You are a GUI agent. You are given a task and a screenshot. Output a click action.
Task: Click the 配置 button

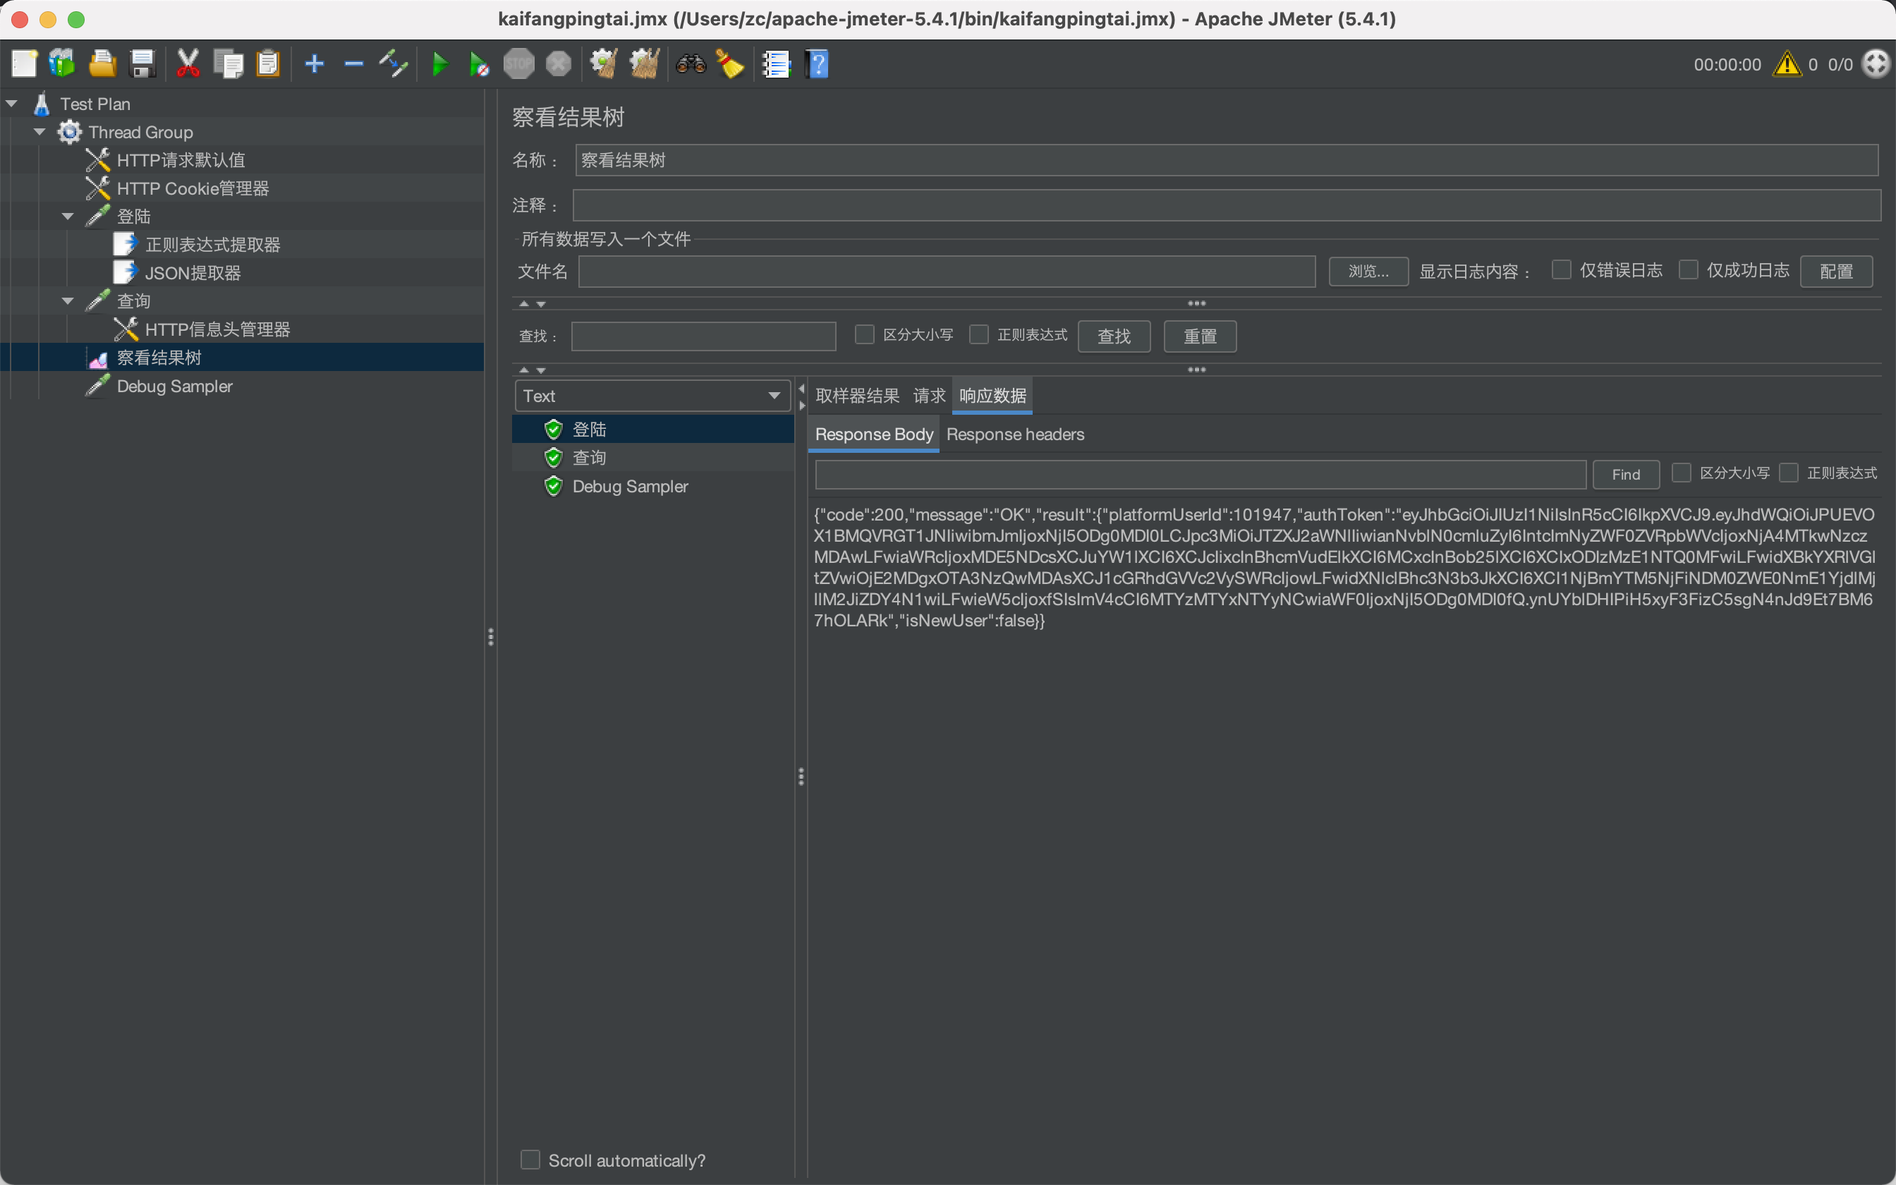tap(1837, 271)
